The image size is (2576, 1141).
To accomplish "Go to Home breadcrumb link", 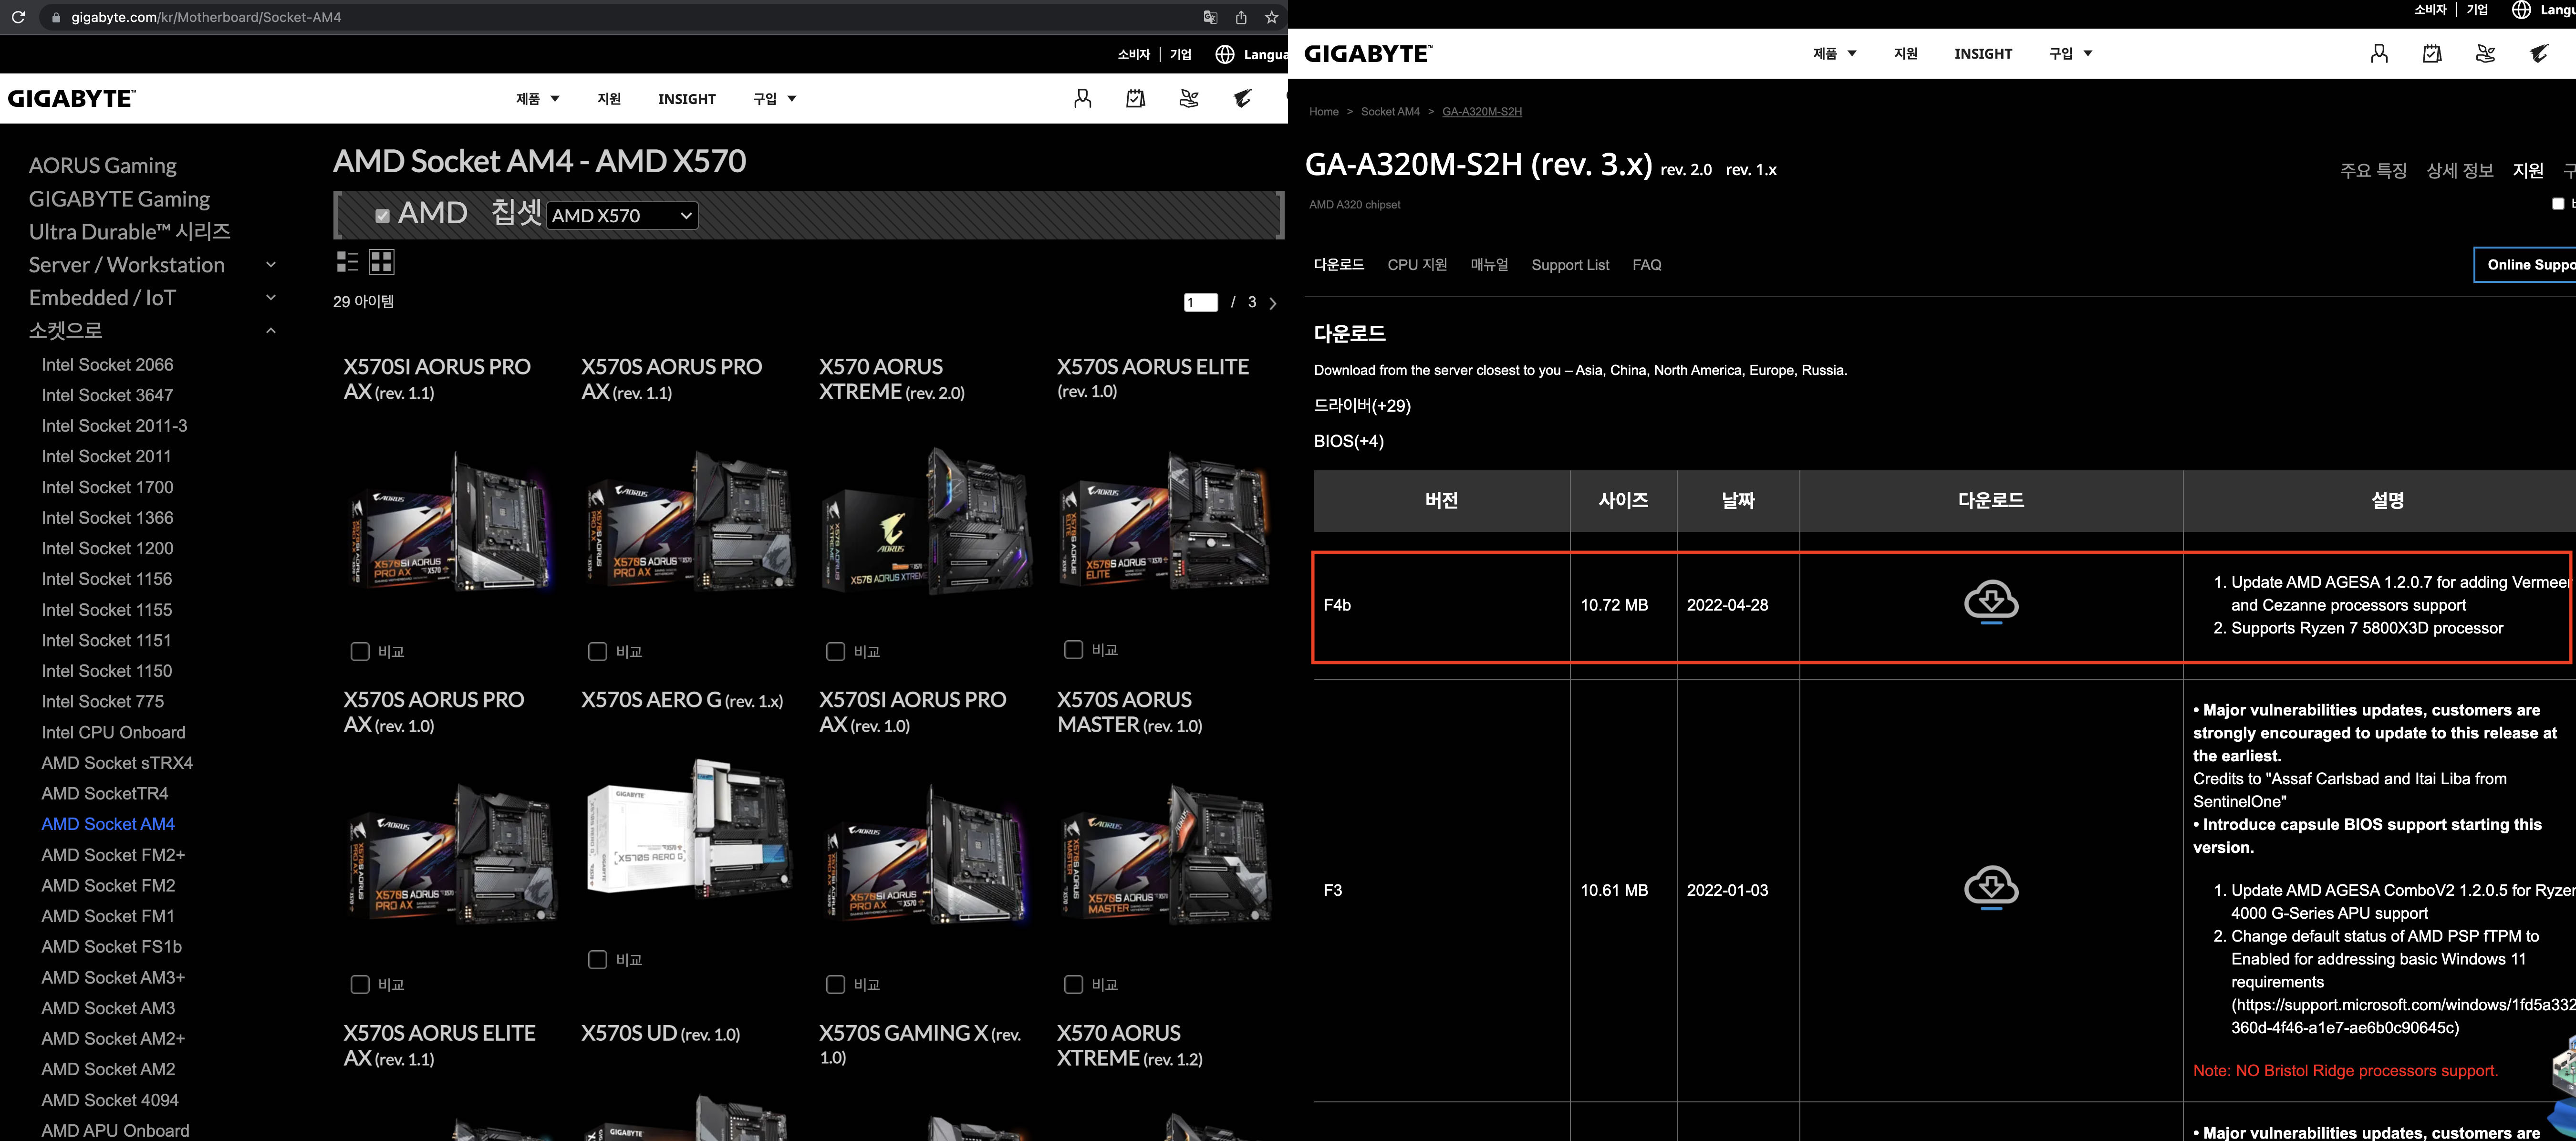I will [1324, 112].
